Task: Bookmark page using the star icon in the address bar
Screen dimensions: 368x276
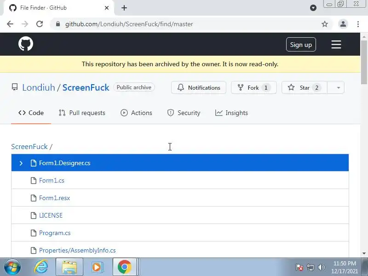Action: pos(325,24)
